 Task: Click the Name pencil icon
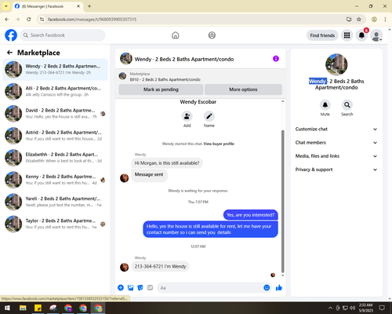pyautogui.click(x=209, y=116)
